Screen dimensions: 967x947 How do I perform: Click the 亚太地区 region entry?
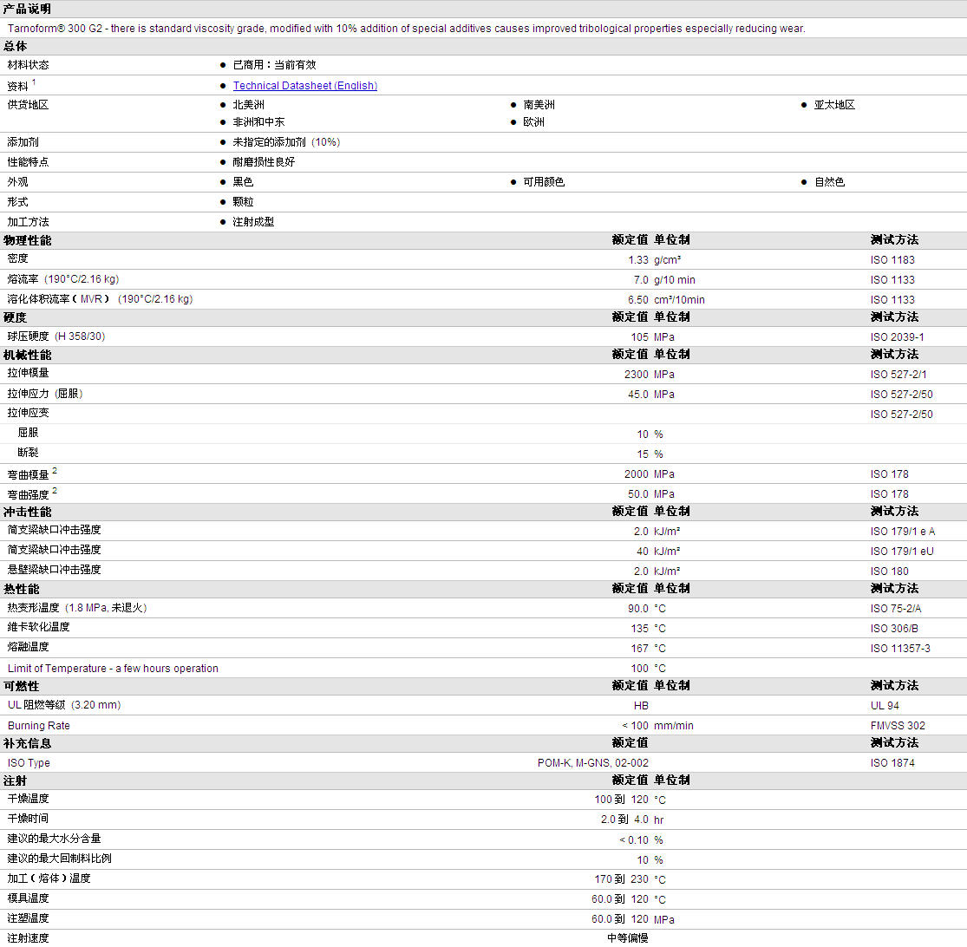pyautogui.click(x=834, y=105)
